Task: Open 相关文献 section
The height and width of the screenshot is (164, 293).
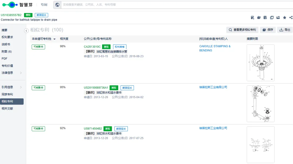Action: 7,109
